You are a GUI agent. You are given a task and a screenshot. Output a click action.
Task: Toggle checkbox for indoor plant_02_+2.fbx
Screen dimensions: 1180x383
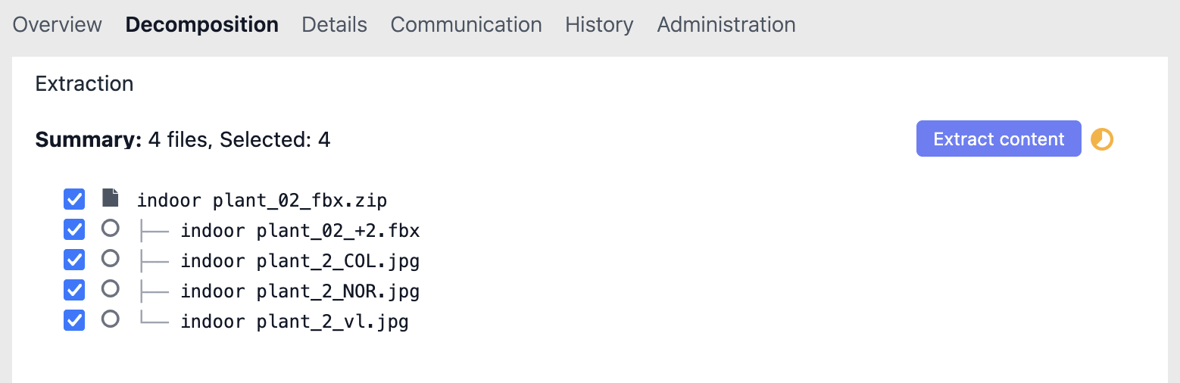74,229
